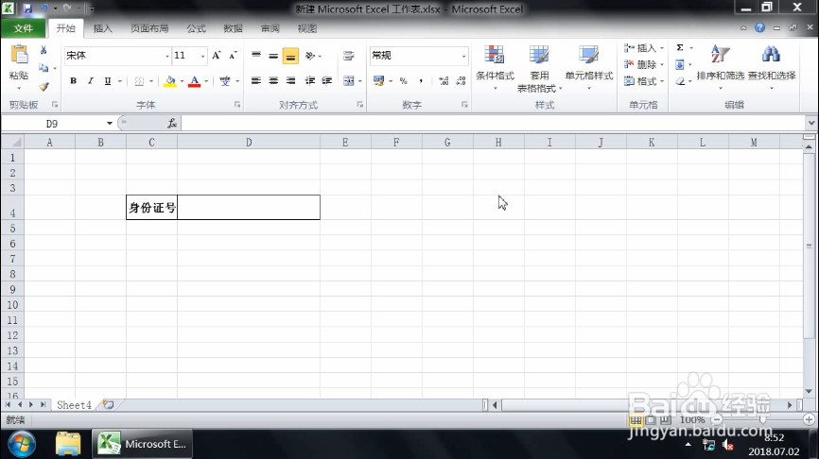Click the Fill down icon

point(680,64)
